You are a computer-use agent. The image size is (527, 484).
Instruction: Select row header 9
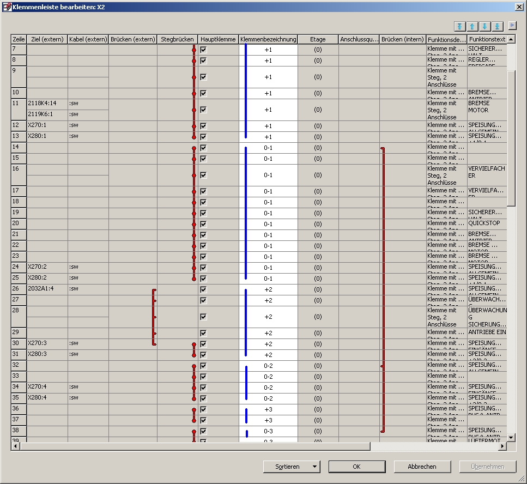pos(19,77)
